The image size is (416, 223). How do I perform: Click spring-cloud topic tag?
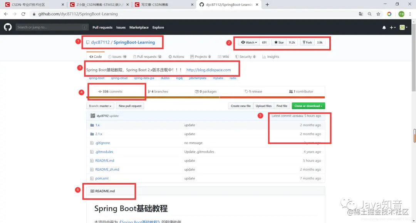[x=119, y=78]
